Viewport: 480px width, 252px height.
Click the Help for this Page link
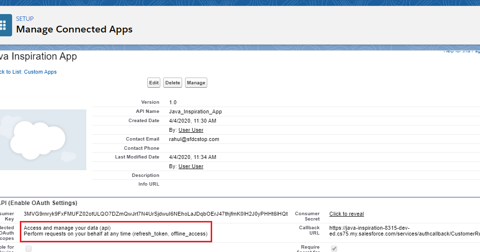[x=462, y=51]
